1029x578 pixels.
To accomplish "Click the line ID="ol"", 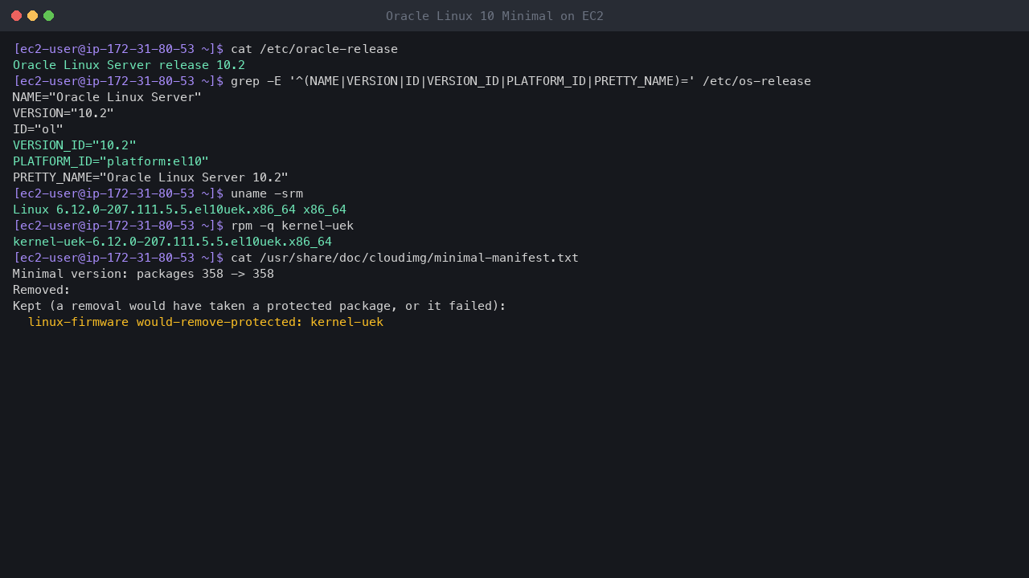I will [38, 129].
